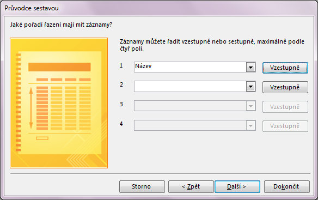The width and height of the screenshot is (318, 200).
Task: Click the Průvodce sestavou title bar
Action: tap(159, 8)
